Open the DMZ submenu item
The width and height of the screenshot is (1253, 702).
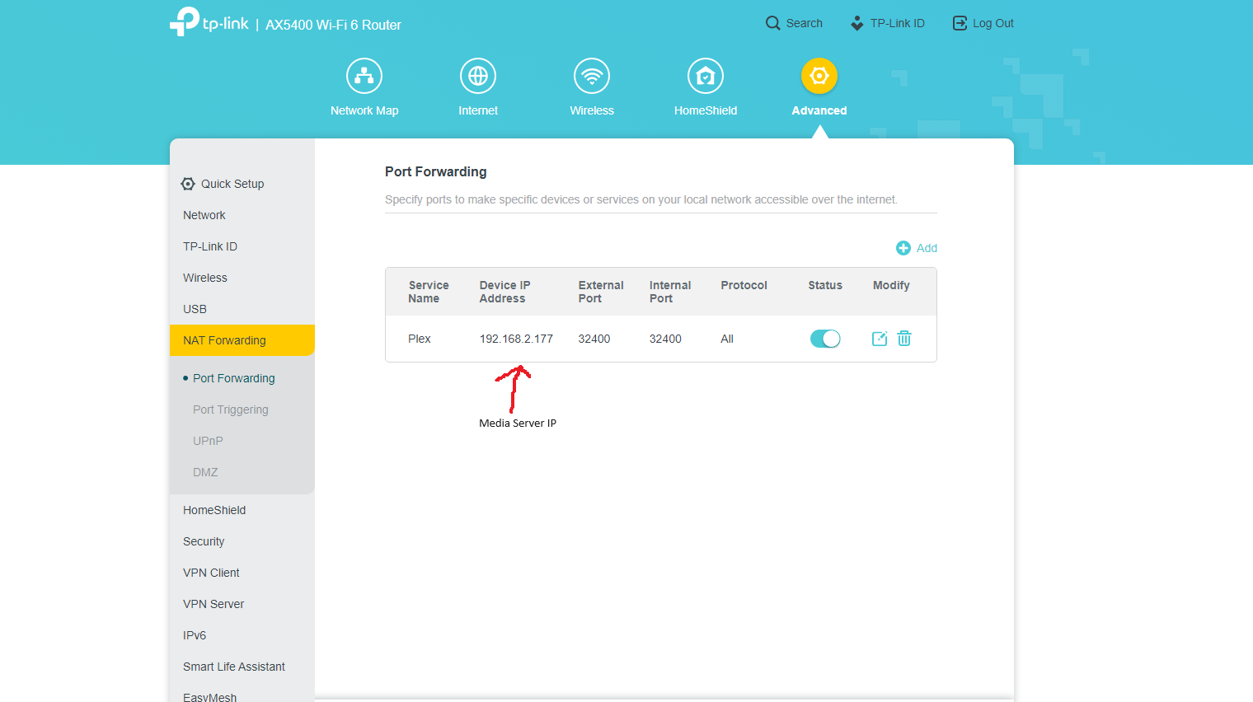[205, 472]
